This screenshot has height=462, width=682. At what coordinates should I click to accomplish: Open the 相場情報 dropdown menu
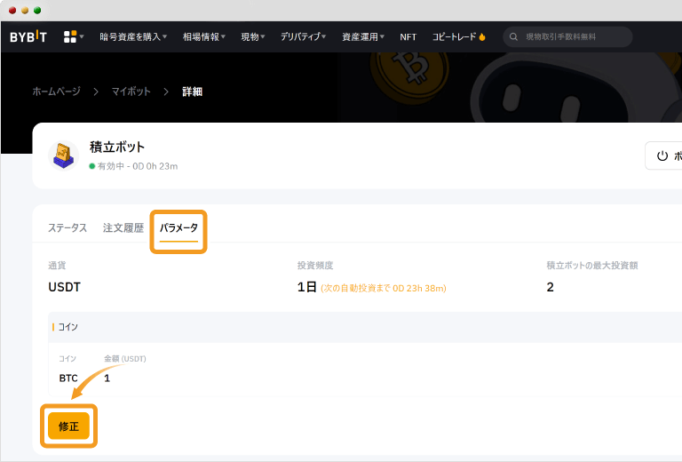[x=204, y=37]
